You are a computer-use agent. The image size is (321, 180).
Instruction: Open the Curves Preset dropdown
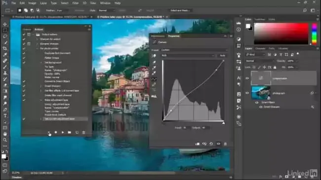click(194, 50)
